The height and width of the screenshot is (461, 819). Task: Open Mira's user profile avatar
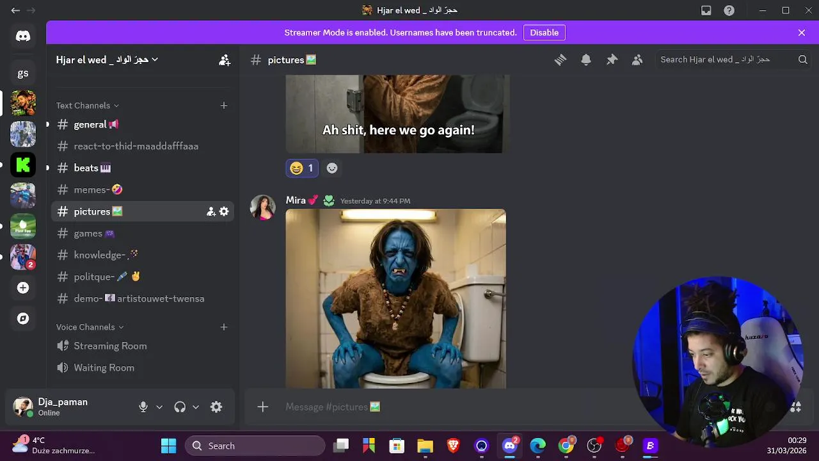262,207
